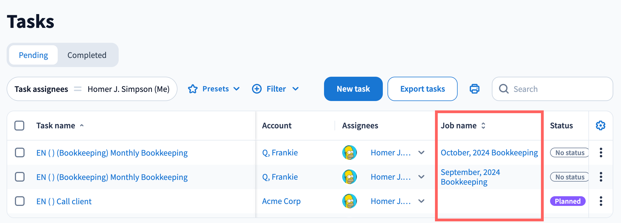This screenshot has height=223, width=621.
Task: Click the New task button
Action: 353,89
